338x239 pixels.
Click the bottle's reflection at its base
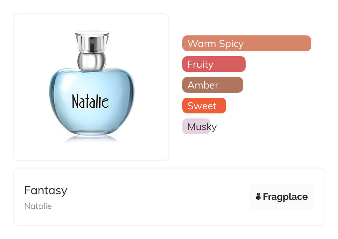pyautogui.click(x=92, y=139)
